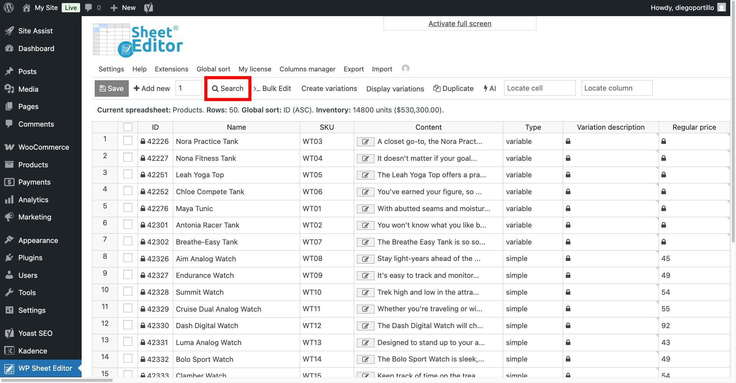Click the horizontal scrollbar at the bottom
Viewport: 736px width, 383px height.
click(58, 380)
